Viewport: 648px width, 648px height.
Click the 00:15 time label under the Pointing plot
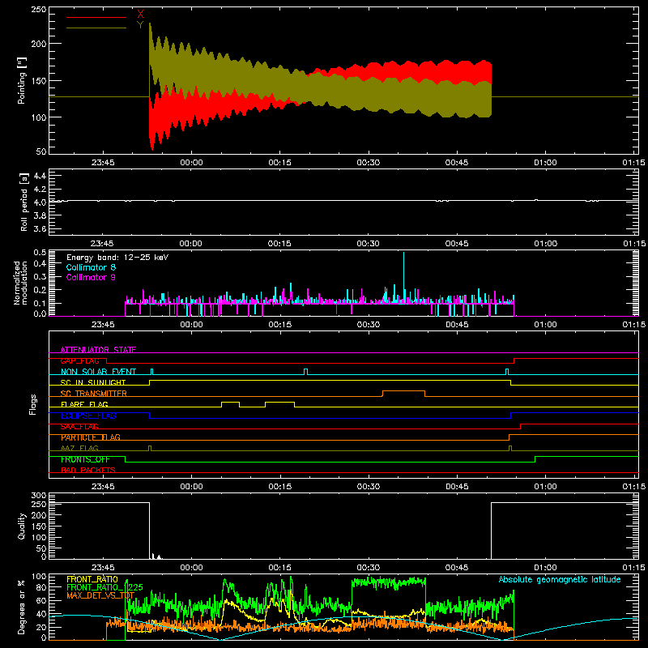(279, 163)
